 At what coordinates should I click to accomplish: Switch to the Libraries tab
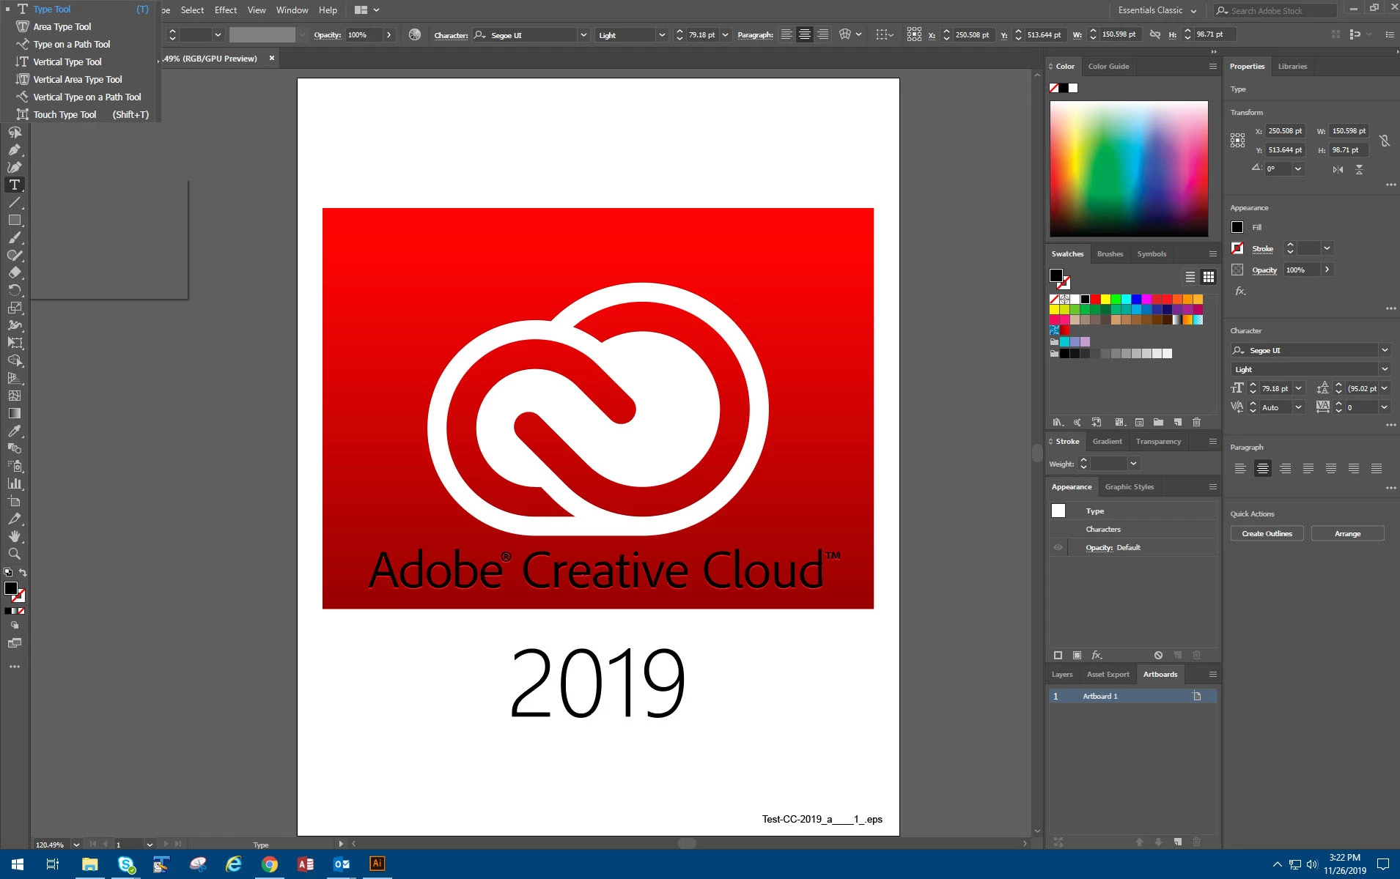click(x=1292, y=67)
